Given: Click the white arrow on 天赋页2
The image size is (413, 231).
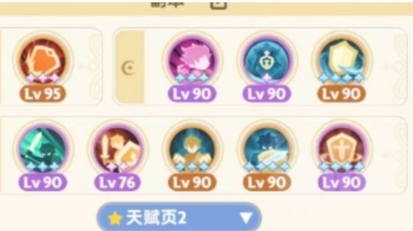Looking at the screenshot, I should [246, 218].
